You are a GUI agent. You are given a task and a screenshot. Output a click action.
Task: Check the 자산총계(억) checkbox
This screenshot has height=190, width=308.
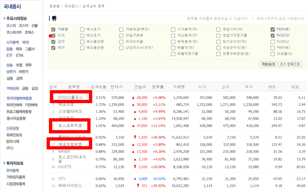tap(173, 36)
